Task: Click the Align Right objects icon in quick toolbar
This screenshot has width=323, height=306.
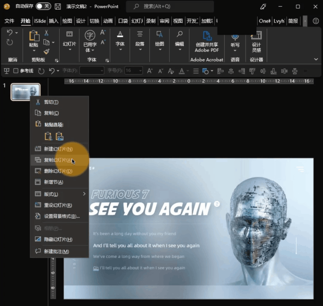Action: tap(242, 71)
